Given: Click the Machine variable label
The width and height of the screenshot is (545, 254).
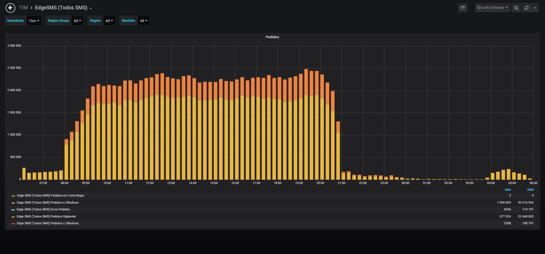Looking at the screenshot, I should 128,21.
